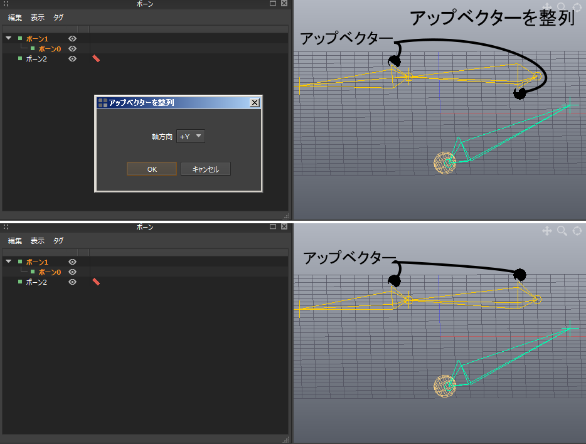Click dialog title bar window icon
Image resolution: width=586 pixels, height=444 pixels.
coord(102,103)
